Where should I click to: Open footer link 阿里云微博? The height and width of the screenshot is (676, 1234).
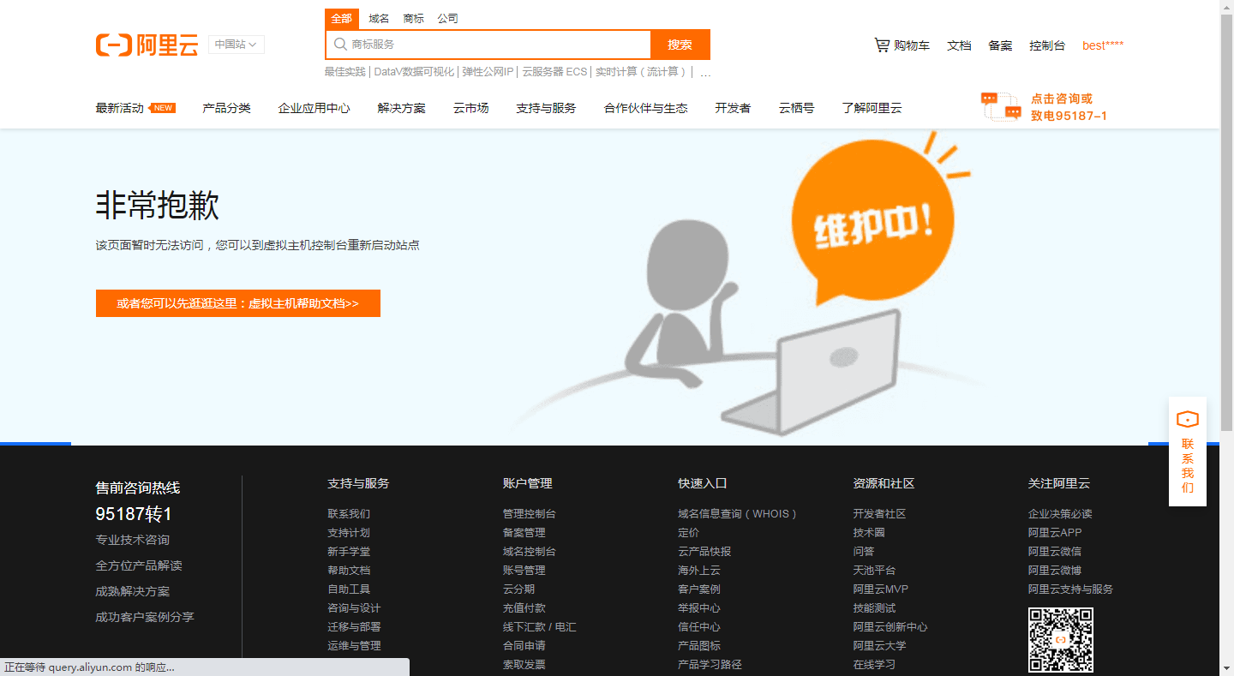coord(1055,571)
